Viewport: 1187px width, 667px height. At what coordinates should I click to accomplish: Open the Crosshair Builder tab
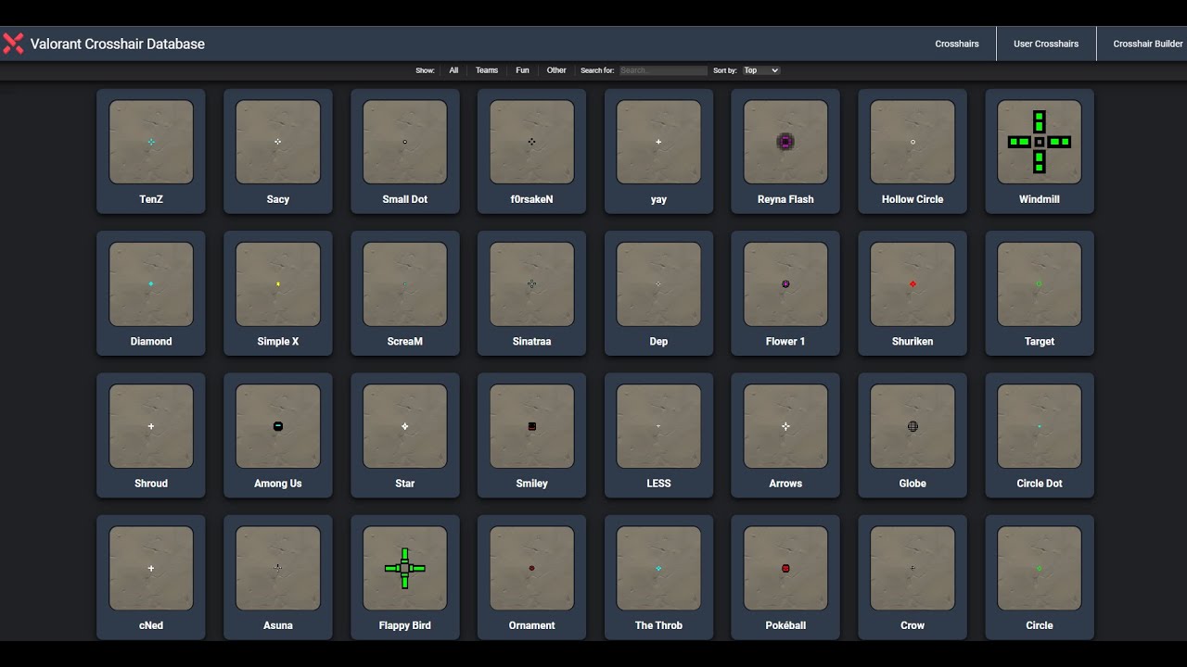pos(1148,44)
